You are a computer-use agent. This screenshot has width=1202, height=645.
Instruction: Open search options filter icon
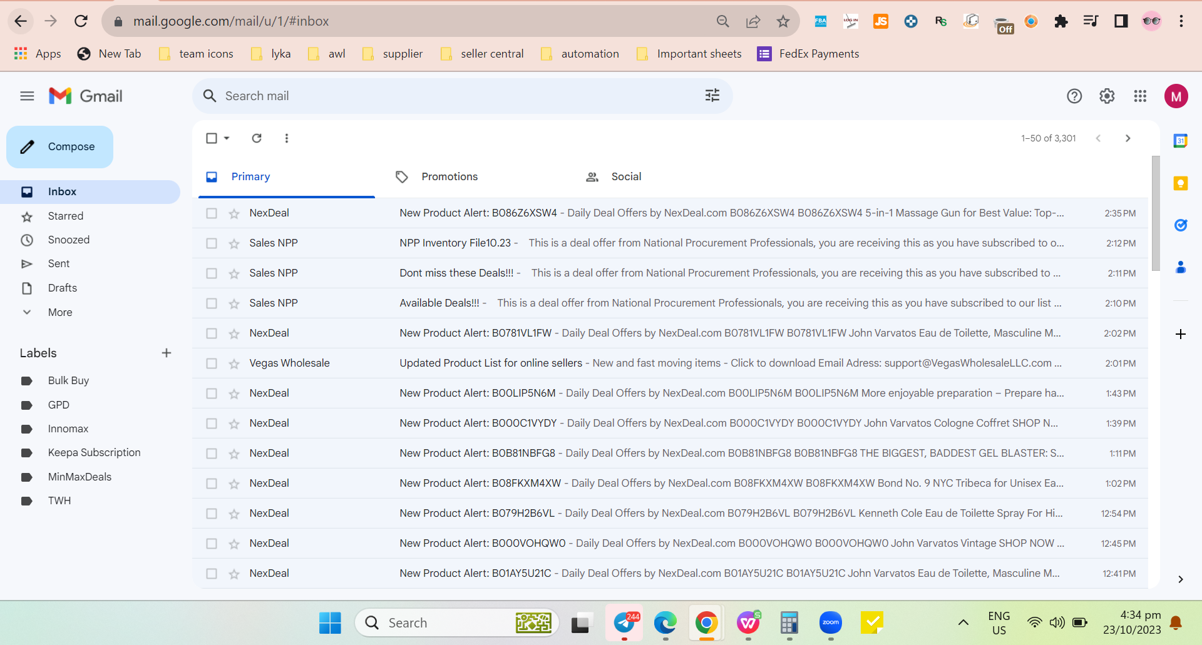[x=712, y=96]
